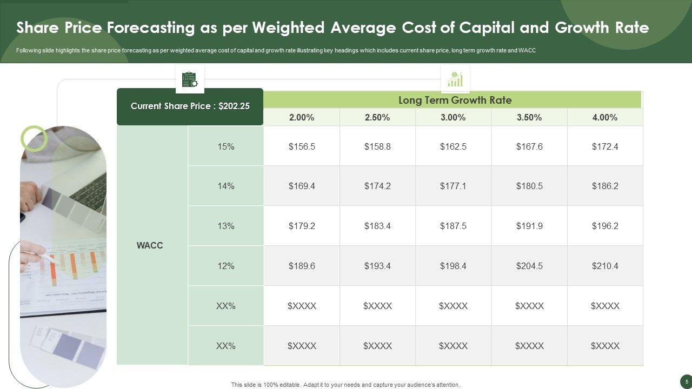Select the $187.5 value cell
Image resolution: width=692 pixels, height=389 pixels.
tap(453, 226)
